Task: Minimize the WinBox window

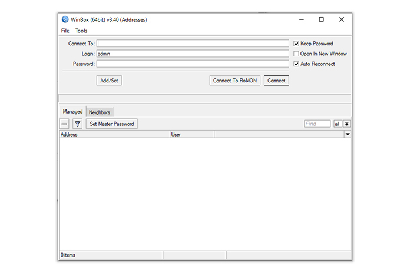Action: [x=301, y=19]
